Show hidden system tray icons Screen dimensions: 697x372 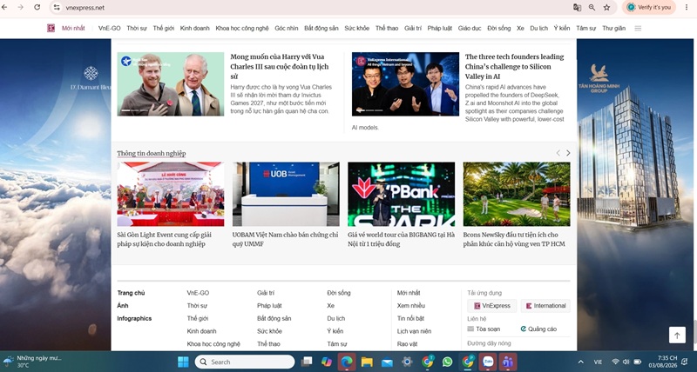pyautogui.click(x=580, y=362)
